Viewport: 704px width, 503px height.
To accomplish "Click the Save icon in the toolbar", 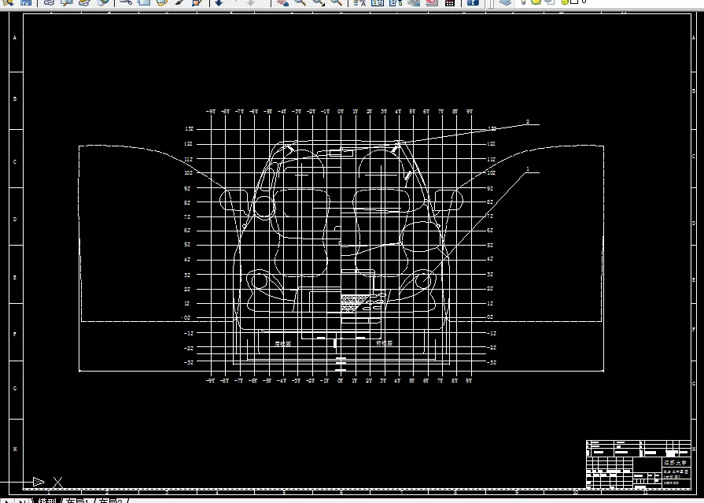I will [x=26, y=2].
